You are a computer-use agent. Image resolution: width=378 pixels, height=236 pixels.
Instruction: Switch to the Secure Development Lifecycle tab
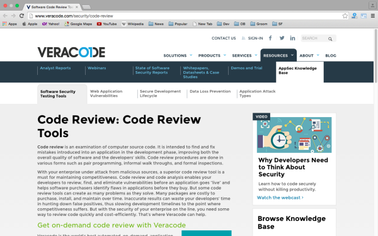(160, 93)
